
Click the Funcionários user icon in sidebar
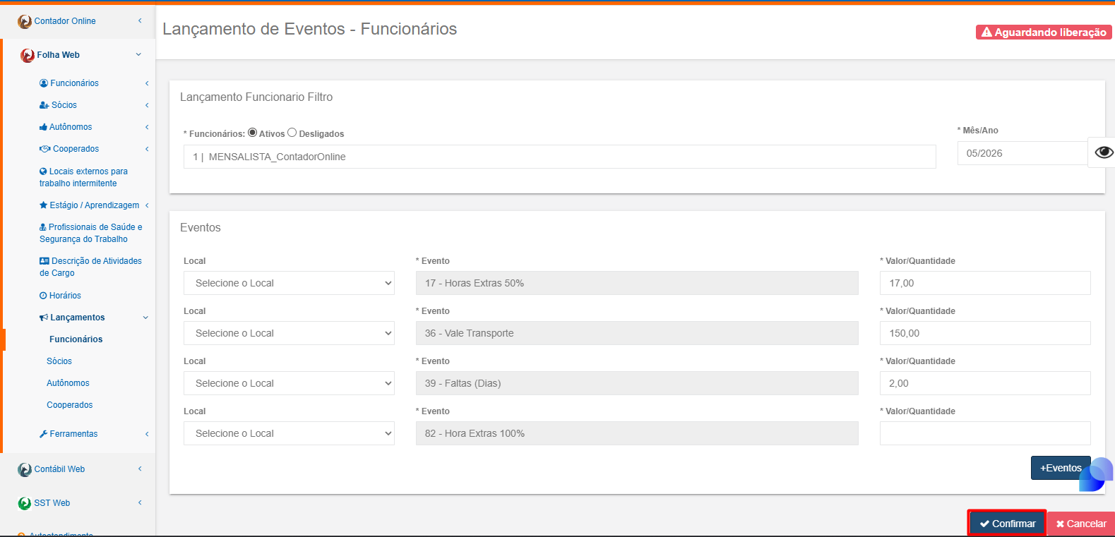(x=44, y=83)
